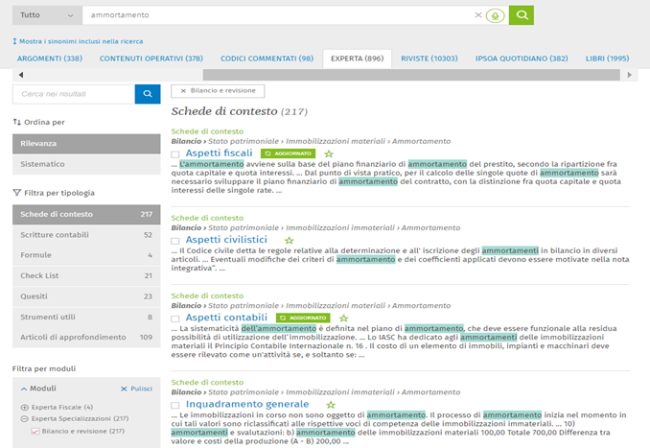Tick the checkbox beside Aspetti civilistici

point(174,241)
